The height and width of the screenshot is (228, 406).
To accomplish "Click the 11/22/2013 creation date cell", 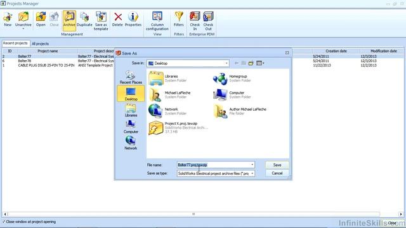I will (x=322, y=65).
